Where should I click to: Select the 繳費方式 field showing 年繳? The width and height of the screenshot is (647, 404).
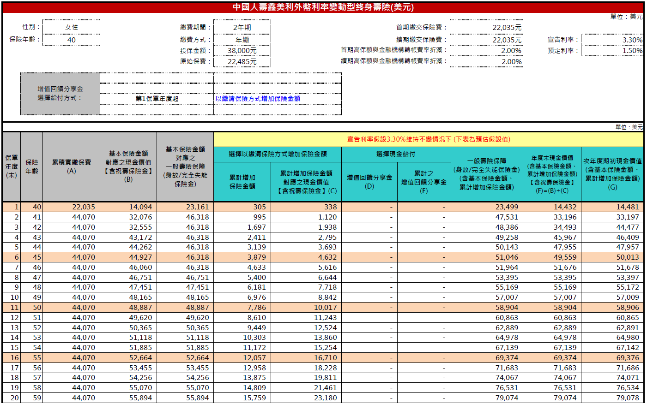pyautogui.click(x=242, y=40)
